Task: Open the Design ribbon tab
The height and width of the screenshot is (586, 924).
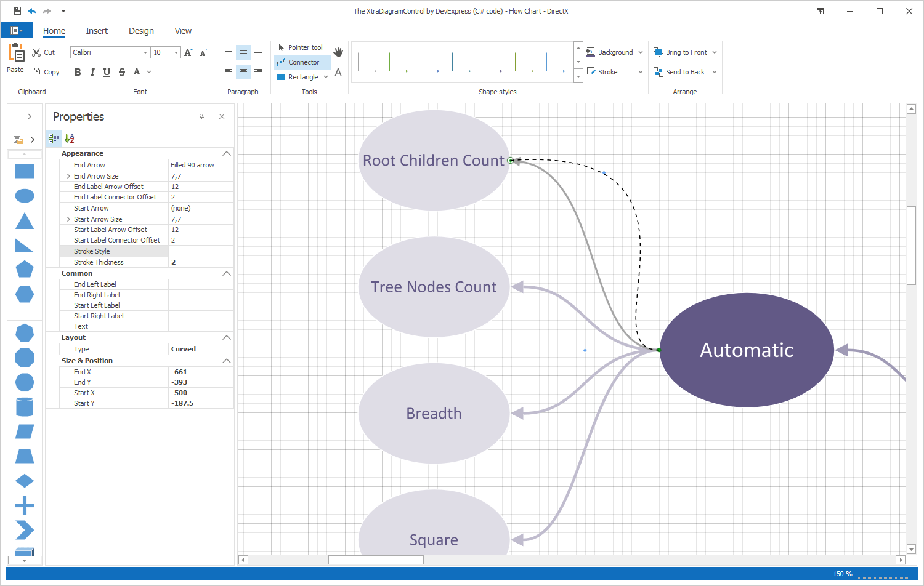Action: (141, 30)
